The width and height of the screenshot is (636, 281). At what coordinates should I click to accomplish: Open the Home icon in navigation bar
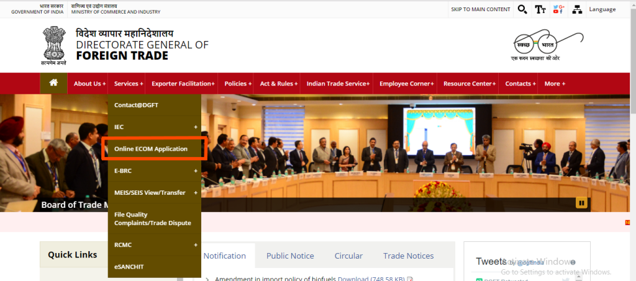point(53,83)
